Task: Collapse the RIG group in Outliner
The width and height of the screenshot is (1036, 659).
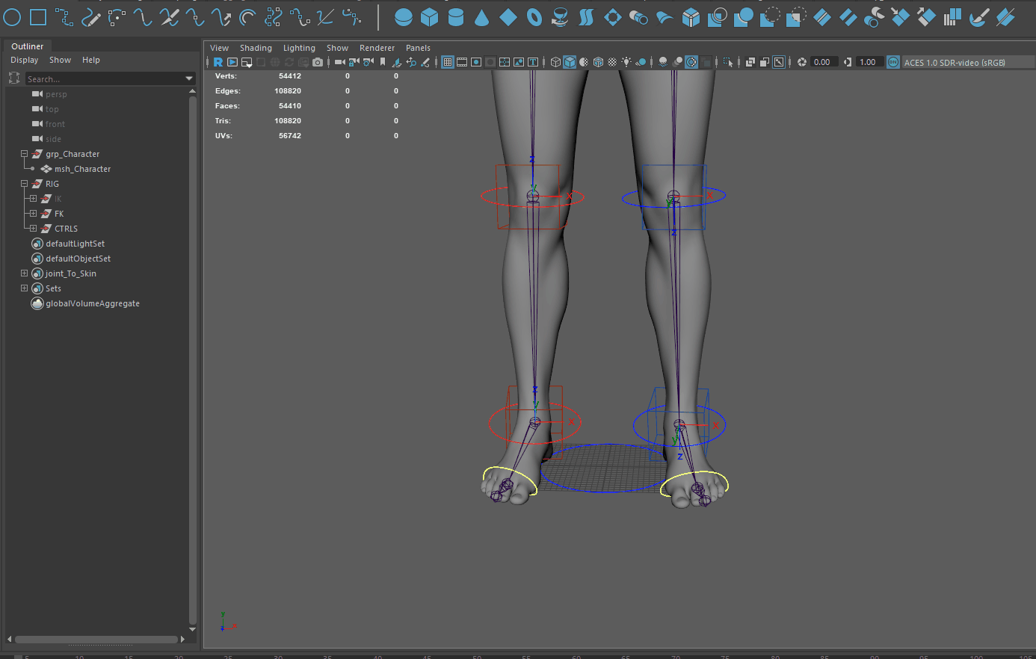Action: point(24,184)
